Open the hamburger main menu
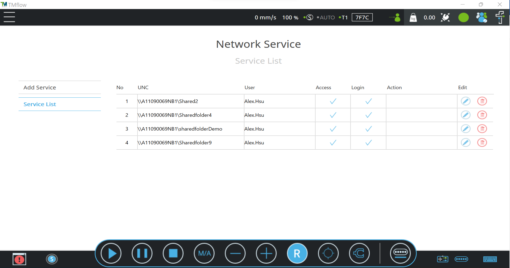Screen dimensions: 510x268 9,17
